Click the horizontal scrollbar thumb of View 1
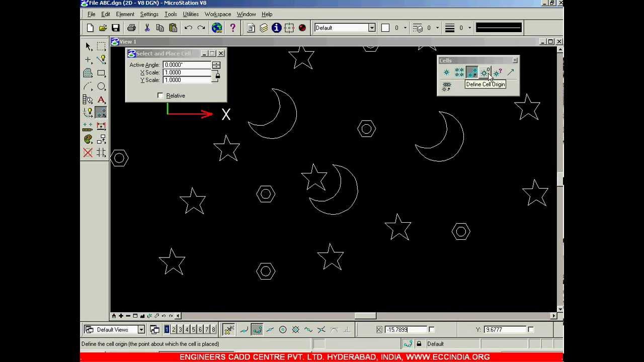 tap(366, 316)
